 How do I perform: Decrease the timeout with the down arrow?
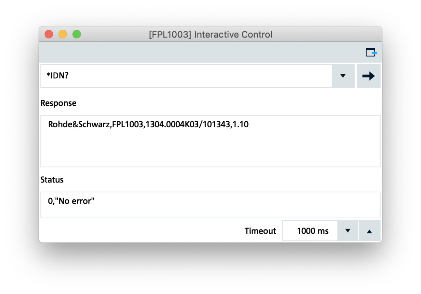pos(348,231)
